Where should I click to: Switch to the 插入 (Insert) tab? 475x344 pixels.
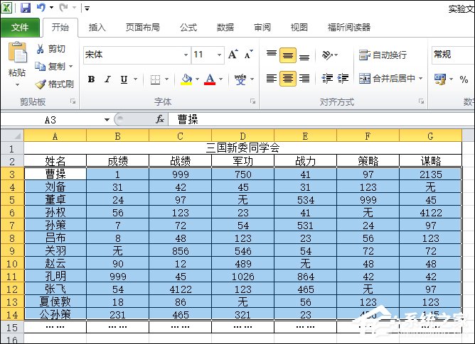97,28
